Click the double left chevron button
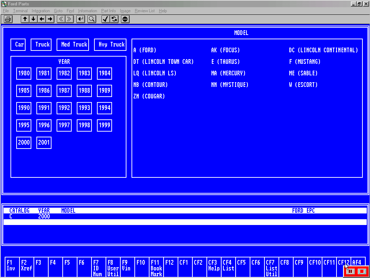Screen dimensions: 370x278 coord(61,19)
